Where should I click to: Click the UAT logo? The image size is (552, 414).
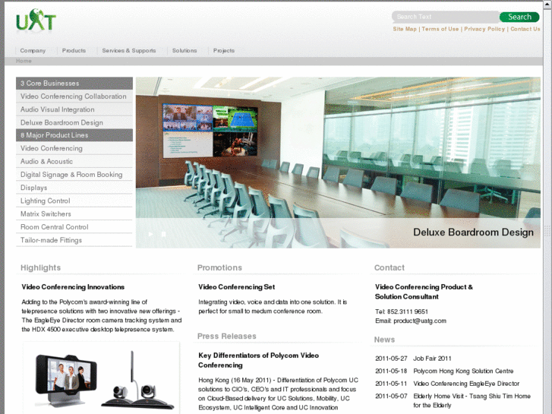coord(36,20)
